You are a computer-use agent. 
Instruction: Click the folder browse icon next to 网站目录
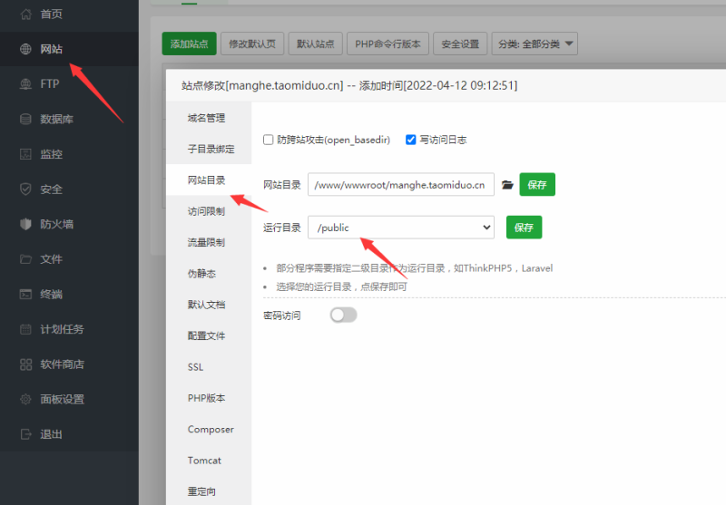(x=507, y=185)
